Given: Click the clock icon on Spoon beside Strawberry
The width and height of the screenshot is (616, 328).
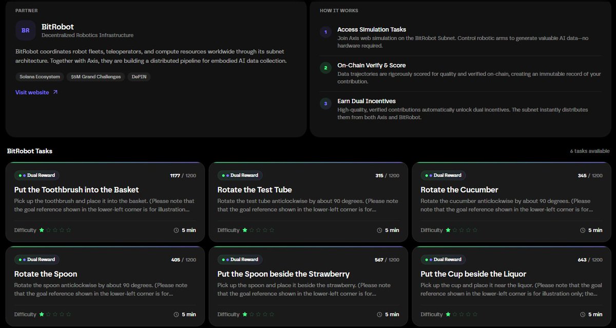Looking at the screenshot, I should click(380, 315).
